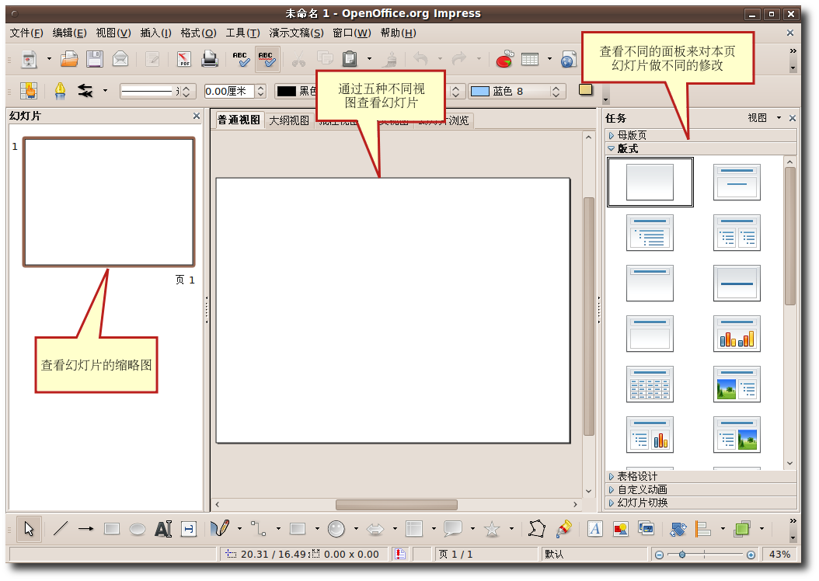The width and height of the screenshot is (819, 581).
Task: Save the presentation with the floppy icon
Action: point(95,59)
